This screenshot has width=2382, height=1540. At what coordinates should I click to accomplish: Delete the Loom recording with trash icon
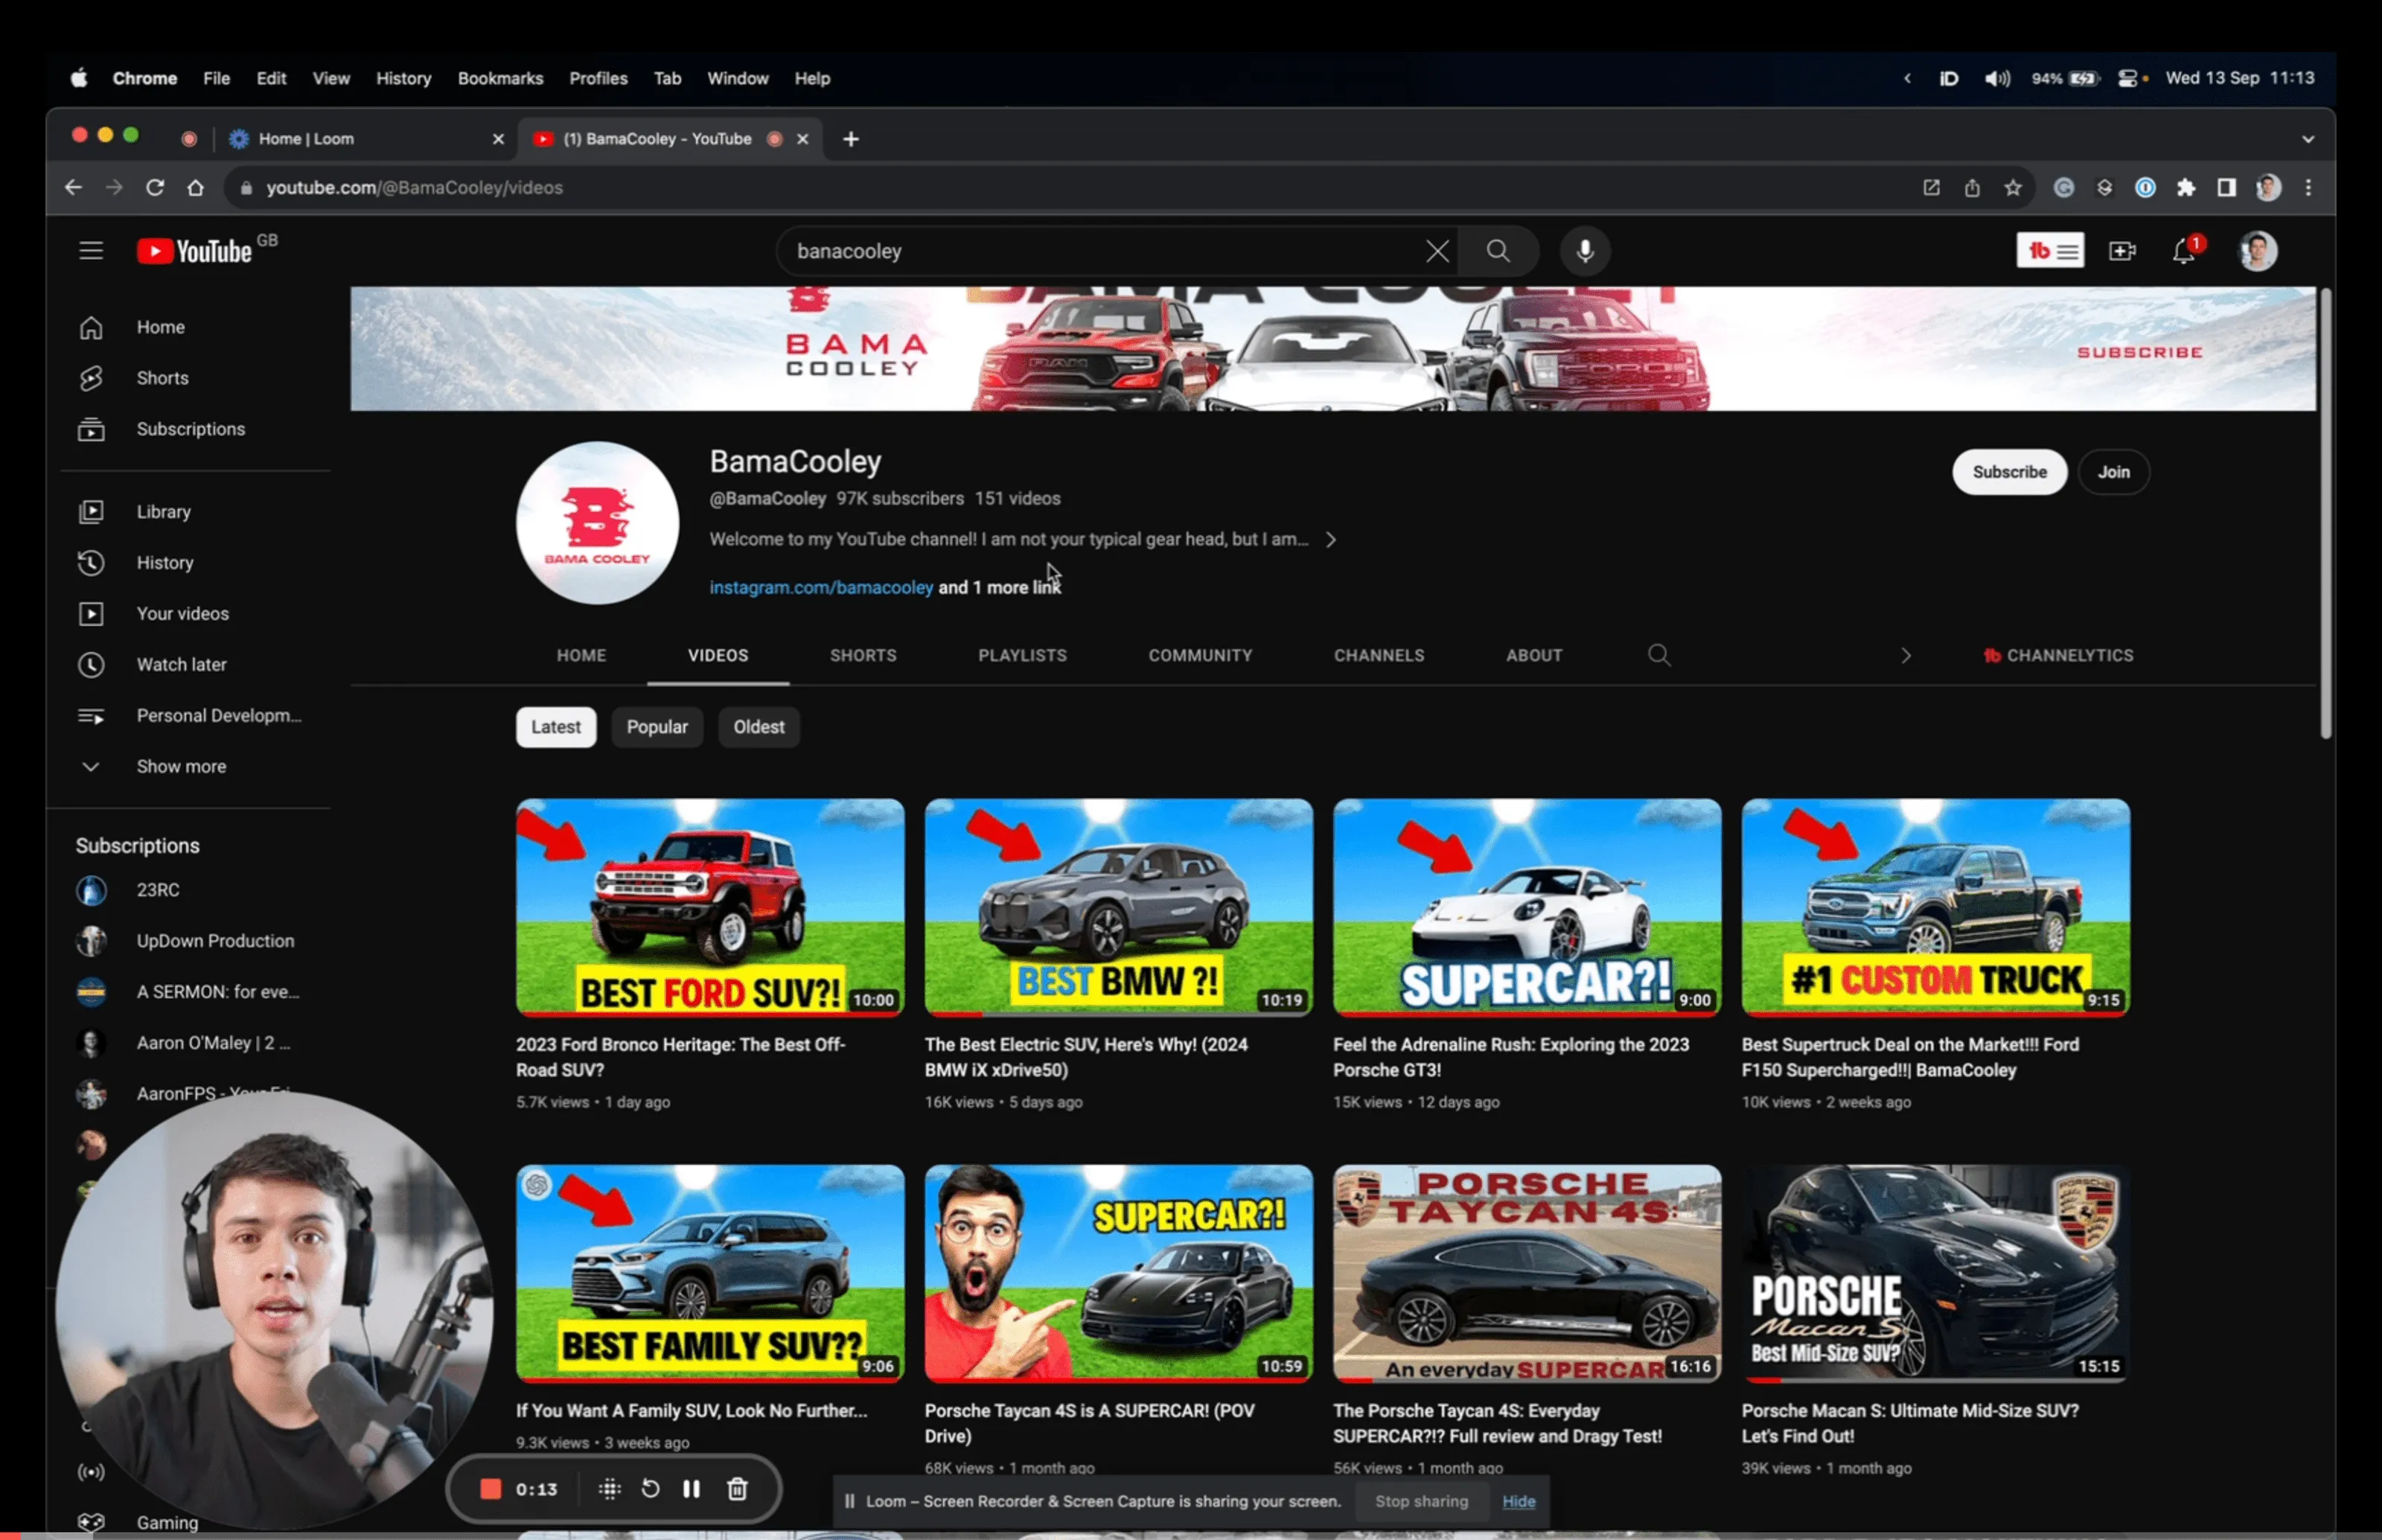pyautogui.click(x=737, y=1489)
